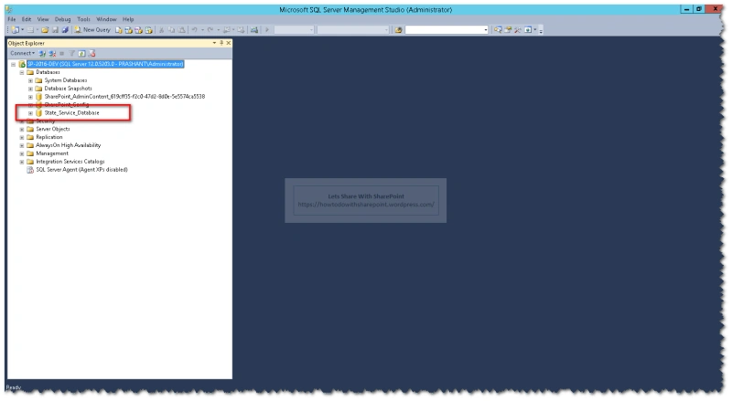Screen dimensions: 732x401
Task: Open the Edit menu
Action: pyautogui.click(x=27, y=19)
